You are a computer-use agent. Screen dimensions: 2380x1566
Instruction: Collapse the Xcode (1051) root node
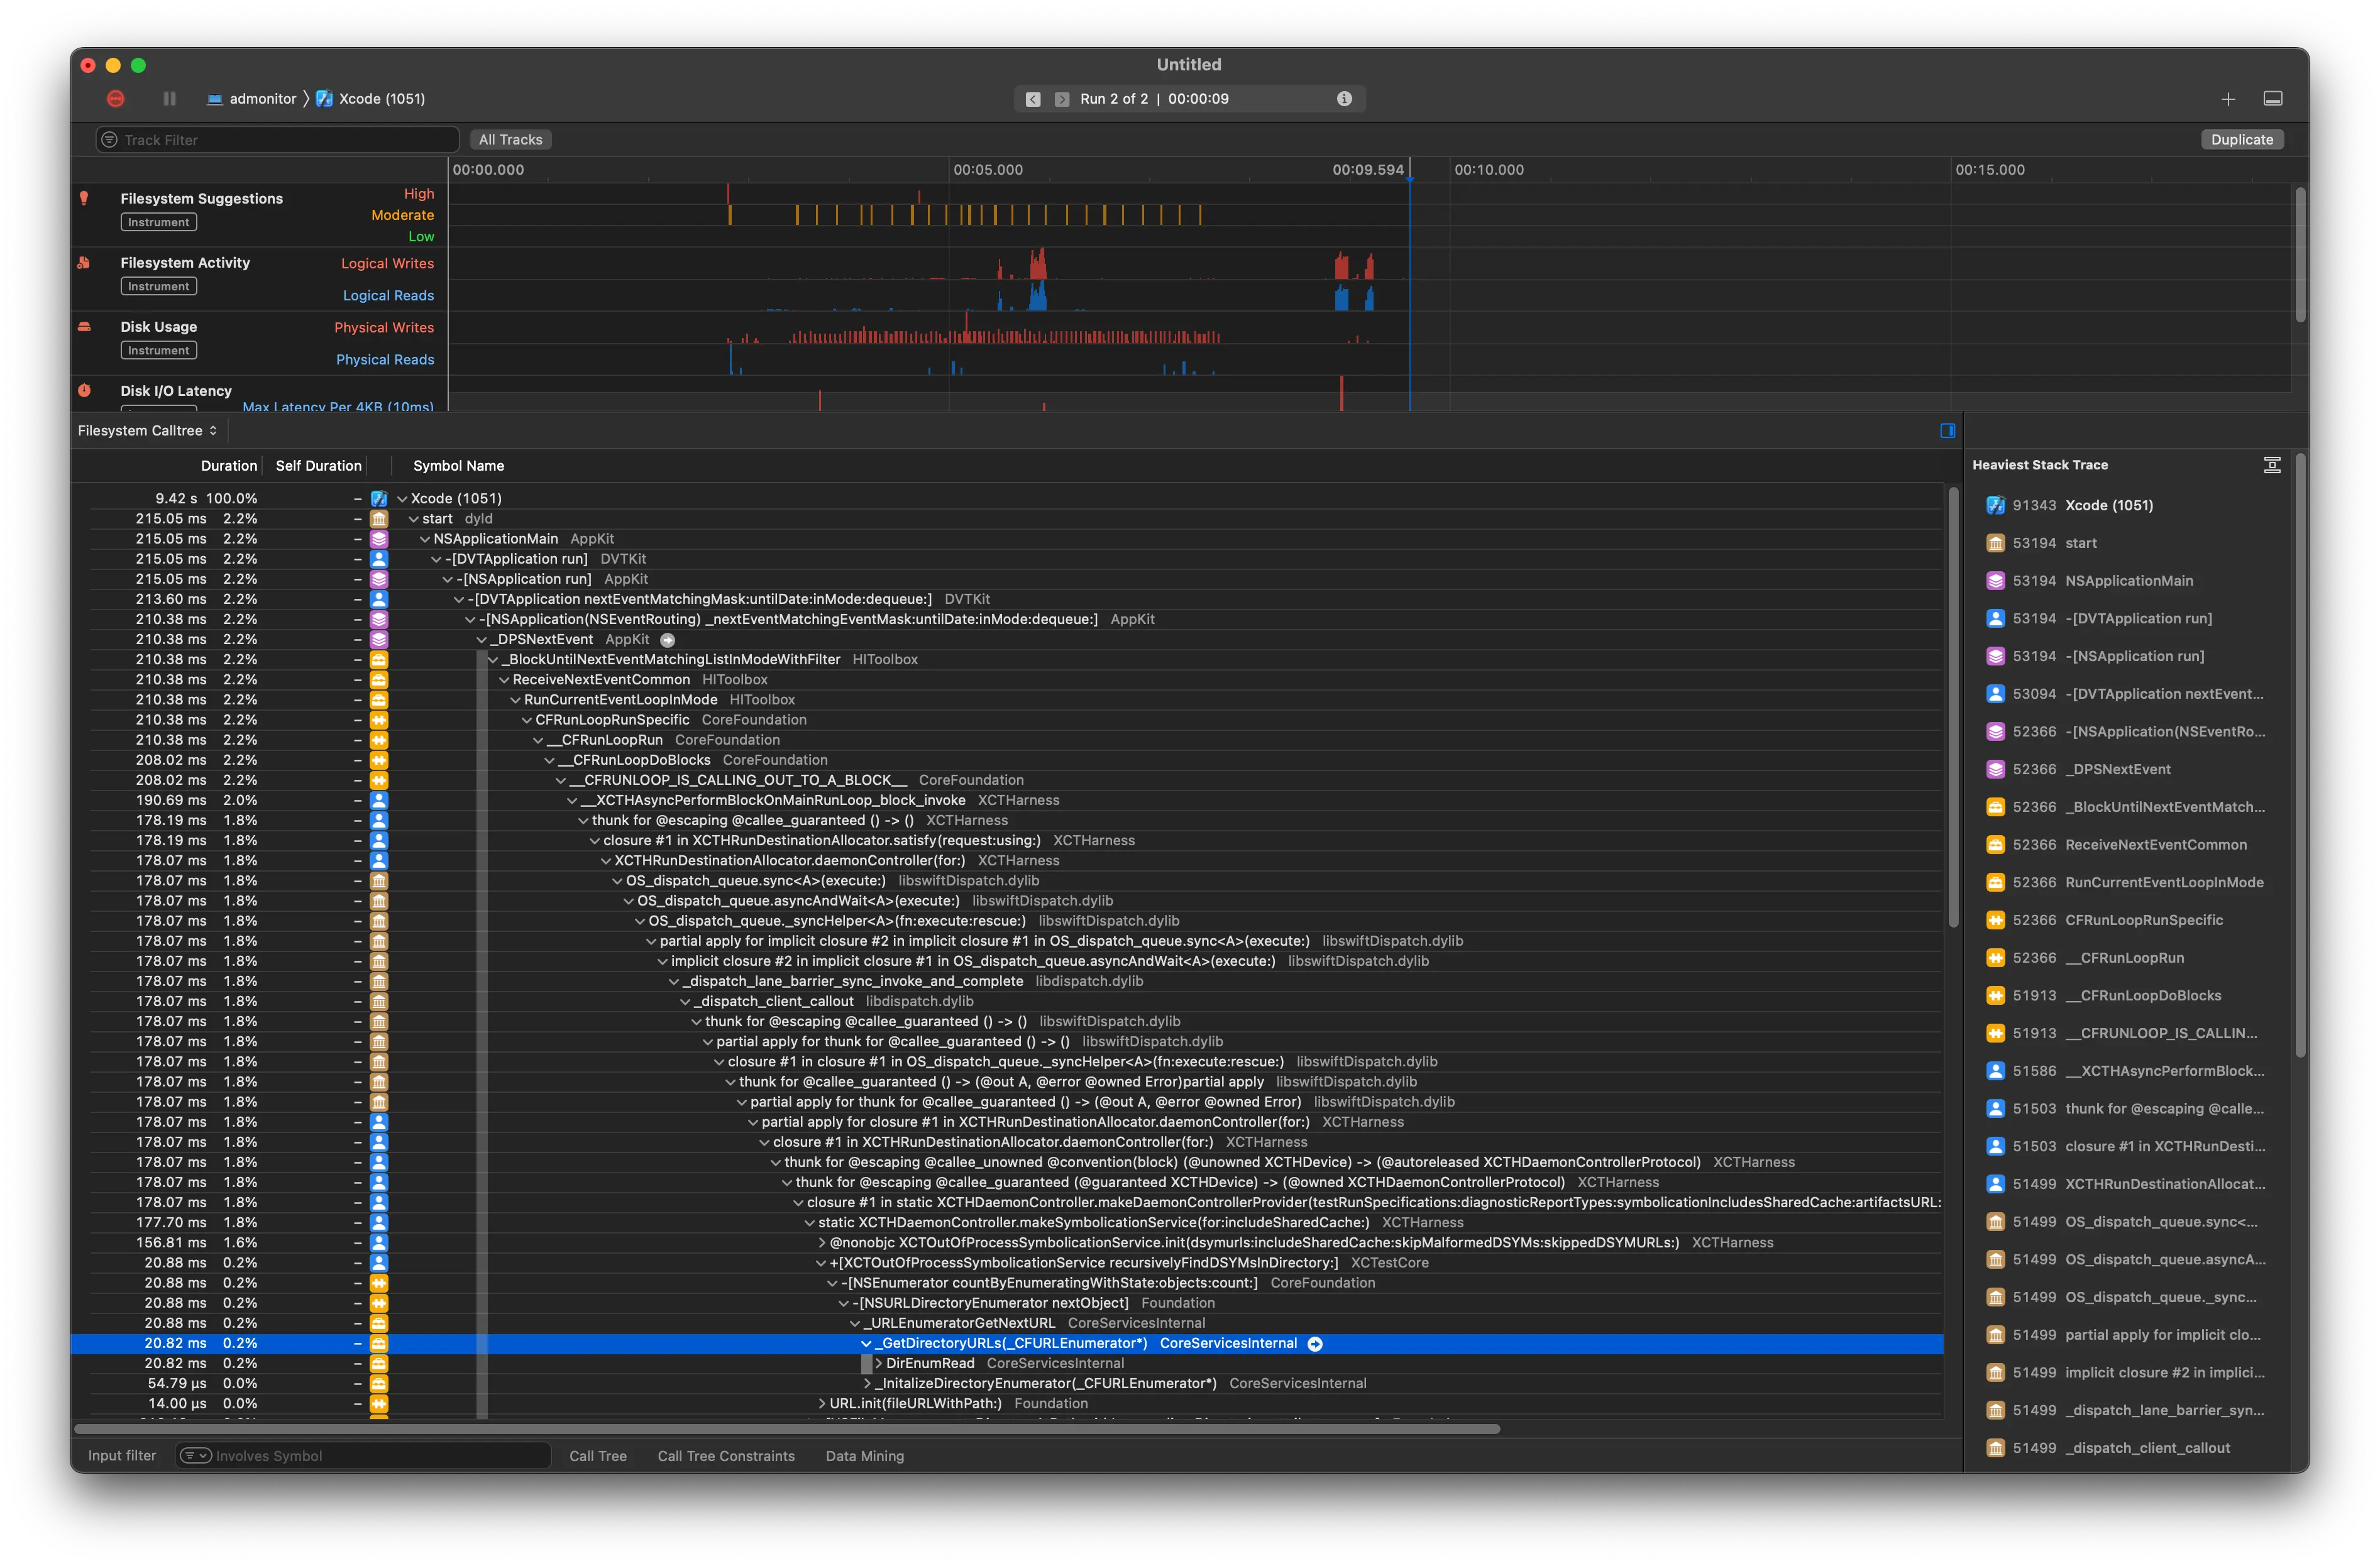click(x=402, y=499)
